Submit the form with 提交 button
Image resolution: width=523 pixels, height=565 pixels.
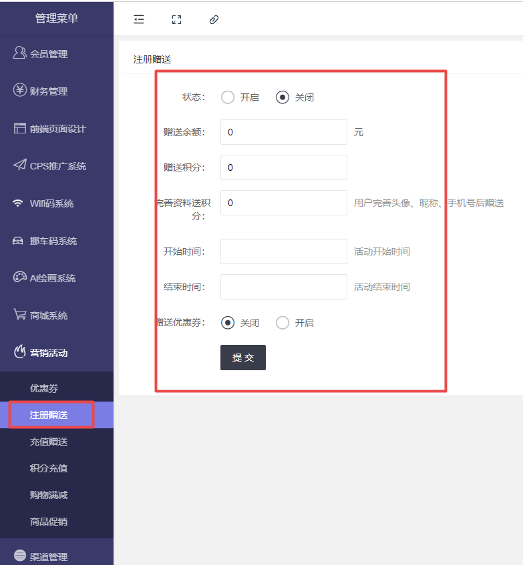[243, 358]
